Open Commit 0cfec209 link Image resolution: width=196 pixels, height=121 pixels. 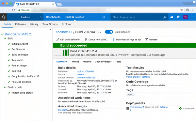[86, 78]
